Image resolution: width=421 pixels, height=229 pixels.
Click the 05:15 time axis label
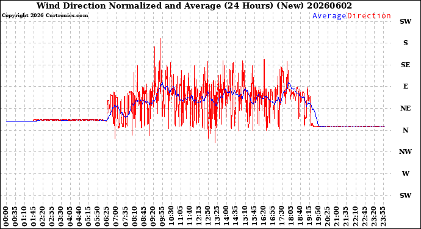pos(89,217)
